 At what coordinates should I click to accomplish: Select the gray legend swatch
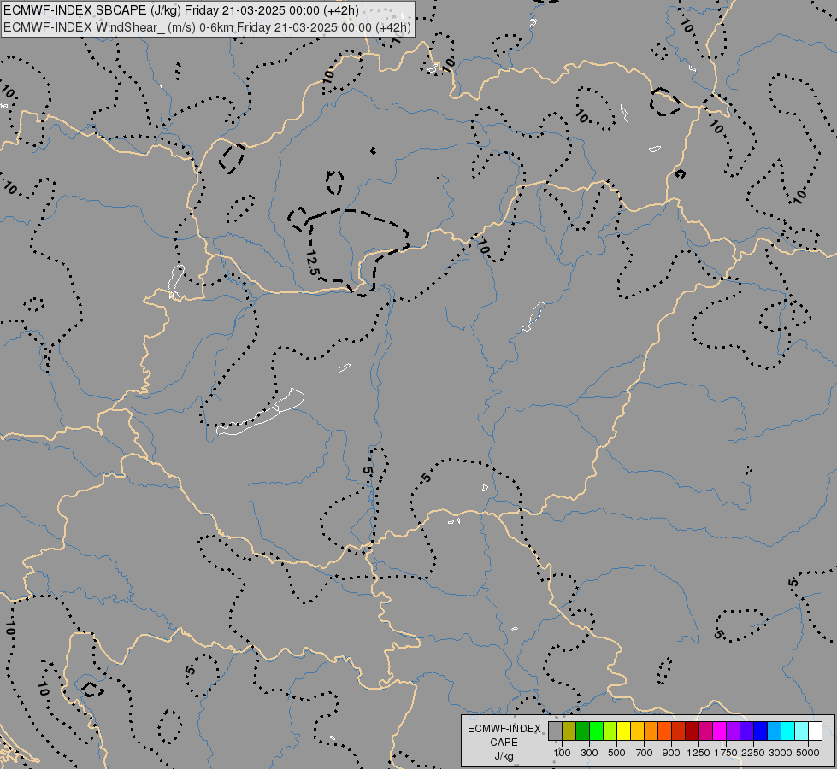click(555, 731)
